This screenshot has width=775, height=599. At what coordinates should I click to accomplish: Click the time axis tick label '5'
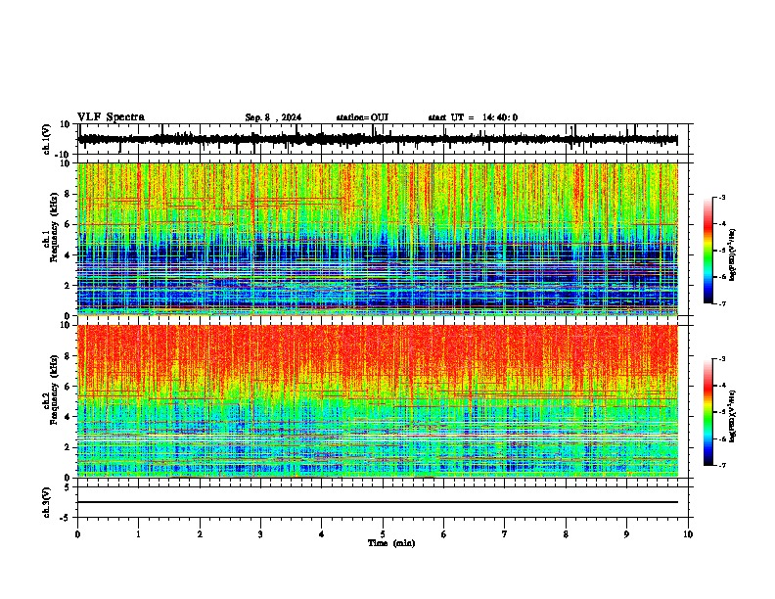(383, 534)
